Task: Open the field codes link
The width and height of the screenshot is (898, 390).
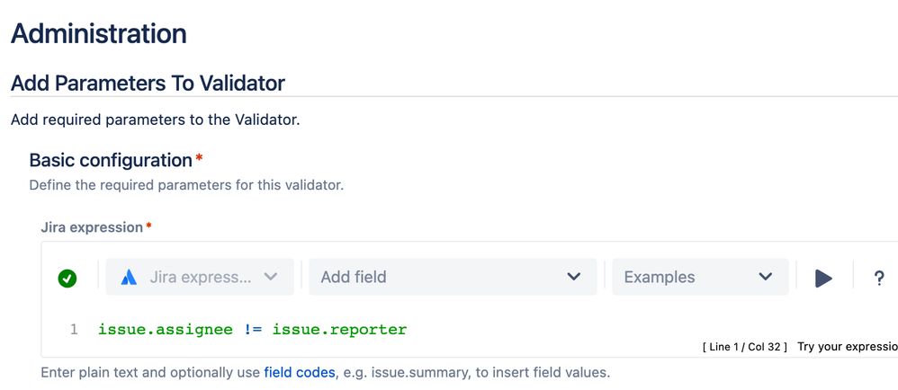Action: 300,373
